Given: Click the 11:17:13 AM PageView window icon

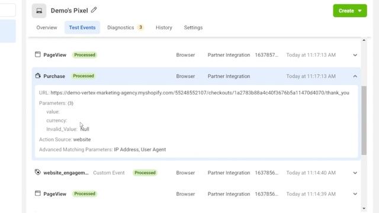Looking at the screenshot, I should (x=38, y=54).
